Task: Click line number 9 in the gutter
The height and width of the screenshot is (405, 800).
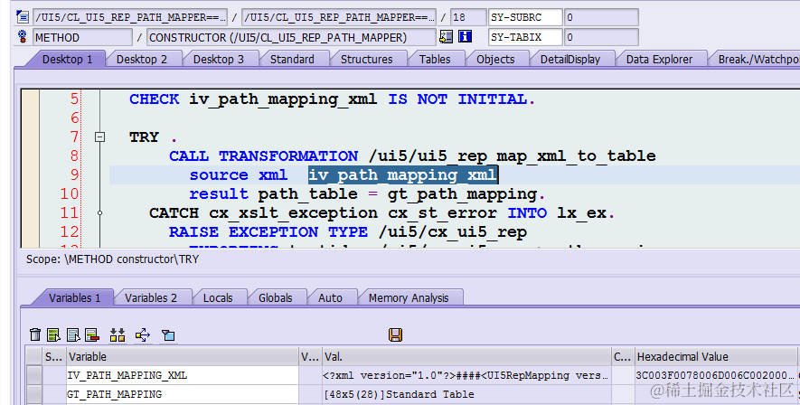Action: click(x=74, y=175)
